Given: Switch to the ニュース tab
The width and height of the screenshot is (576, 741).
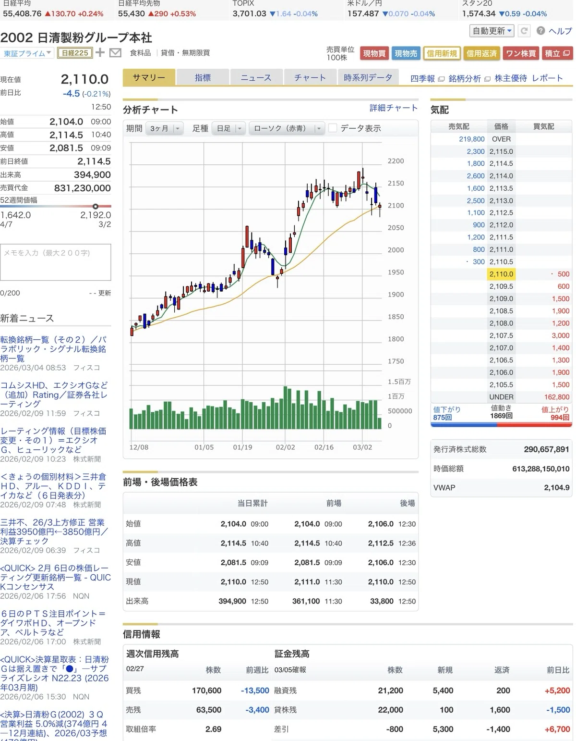Looking at the screenshot, I should (x=256, y=77).
